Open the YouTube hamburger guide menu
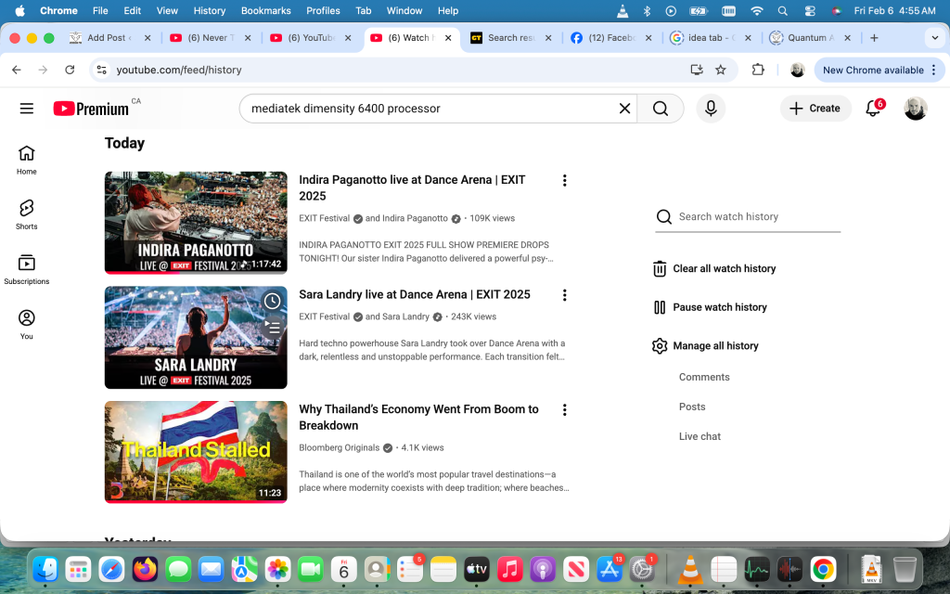The image size is (950, 594). (27, 109)
